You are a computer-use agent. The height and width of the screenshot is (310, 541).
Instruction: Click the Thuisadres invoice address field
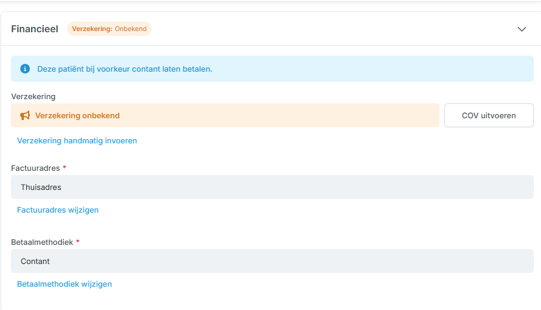coord(272,187)
